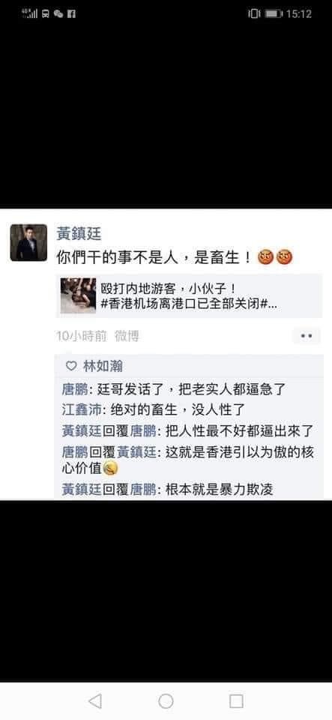This screenshot has height=720, width=332.
Task: Open shared Weibo post about 殴打内地游客
Action: pos(190,295)
